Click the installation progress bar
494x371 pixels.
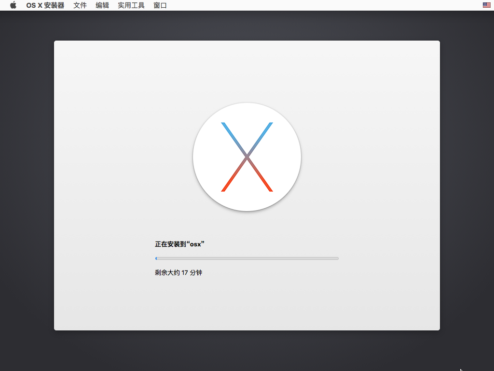[x=247, y=258]
